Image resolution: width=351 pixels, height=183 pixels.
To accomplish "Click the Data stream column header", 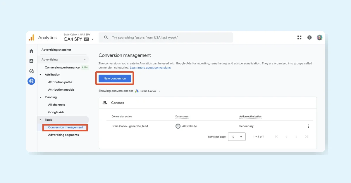I will [182, 117].
